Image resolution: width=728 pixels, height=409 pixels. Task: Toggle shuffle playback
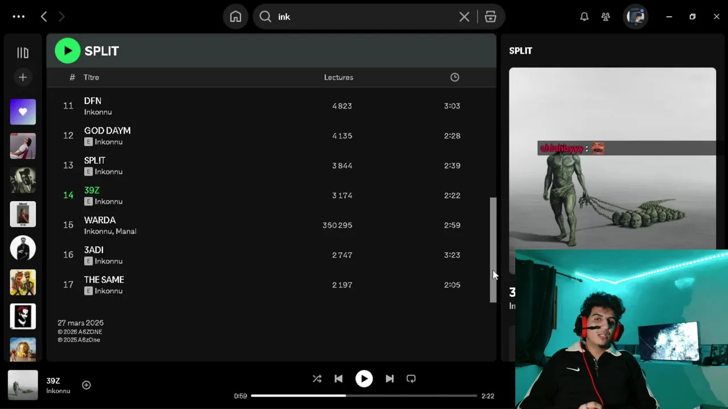[x=317, y=379]
